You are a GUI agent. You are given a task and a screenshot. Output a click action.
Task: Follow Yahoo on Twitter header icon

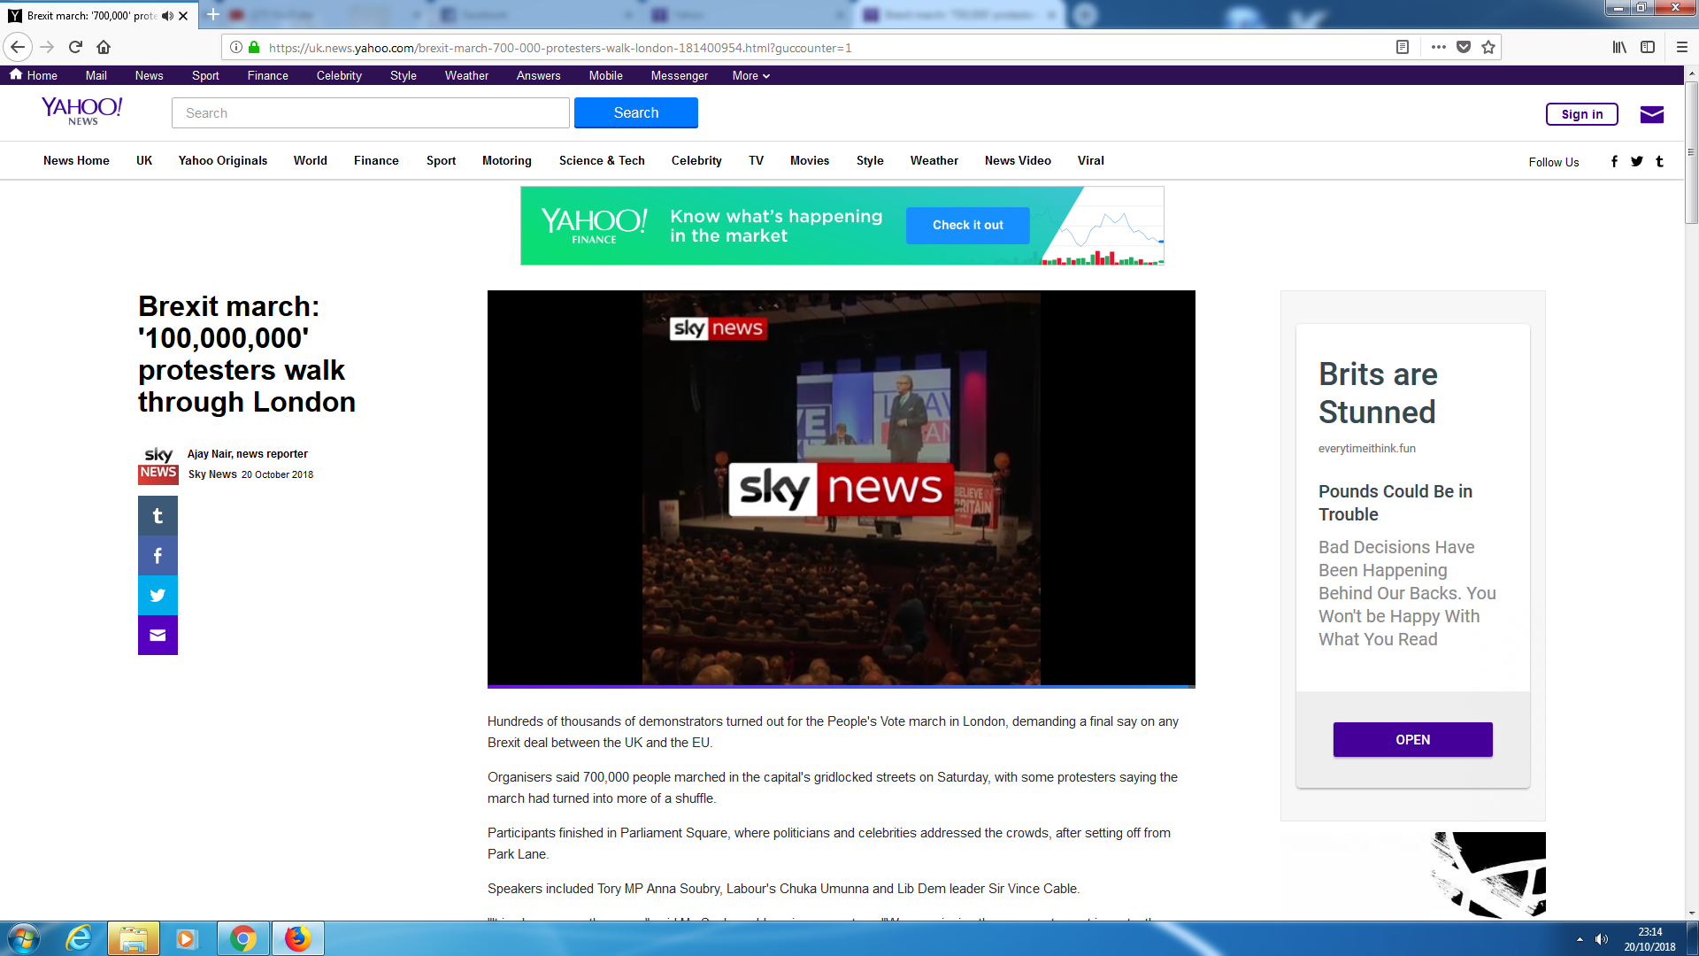(x=1637, y=161)
